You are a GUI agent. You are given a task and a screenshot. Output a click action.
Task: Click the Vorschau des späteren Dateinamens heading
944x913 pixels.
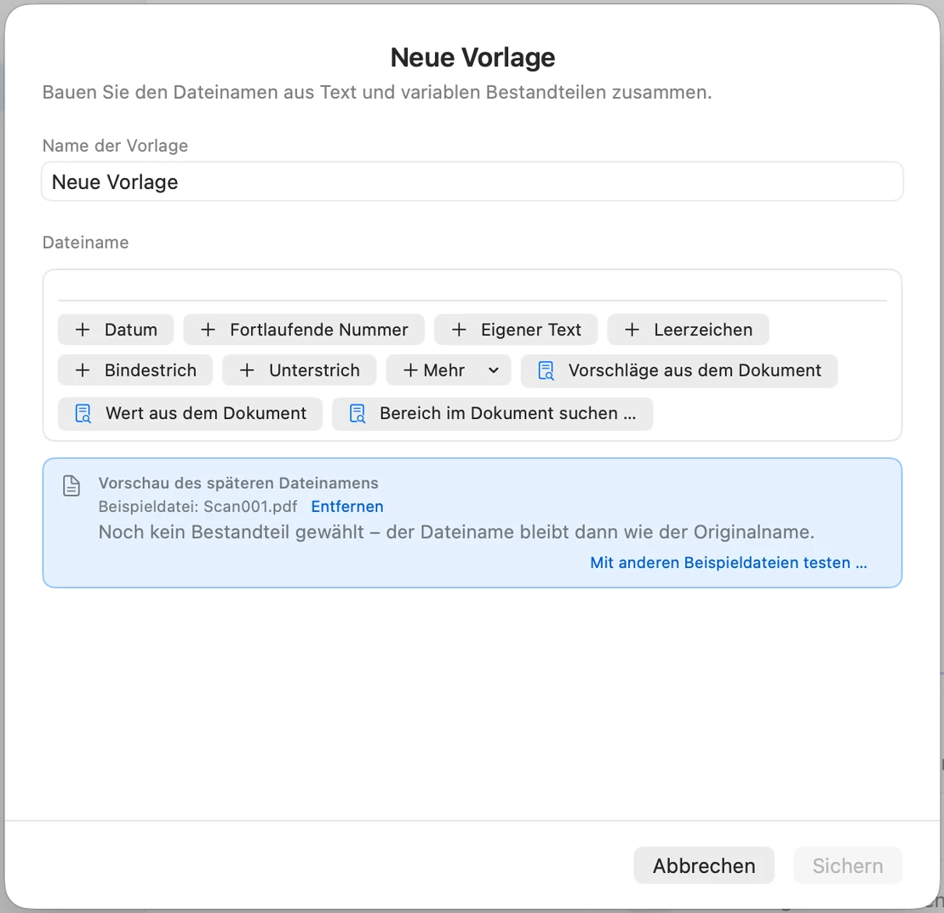tap(238, 483)
